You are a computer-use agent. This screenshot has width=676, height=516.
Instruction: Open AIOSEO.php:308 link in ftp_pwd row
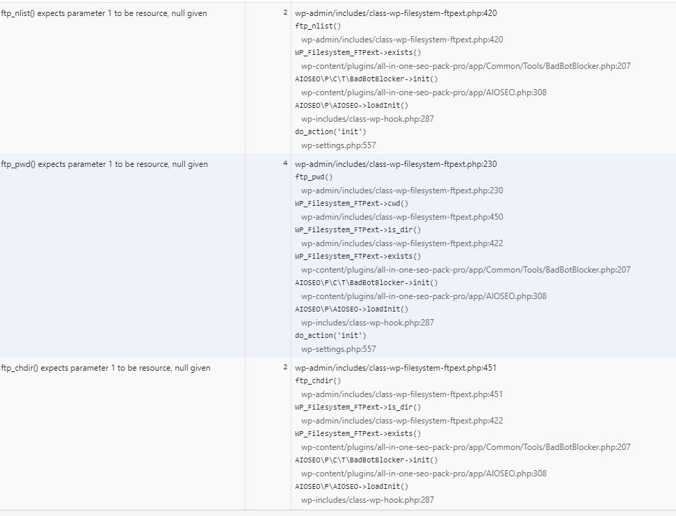point(424,296)
